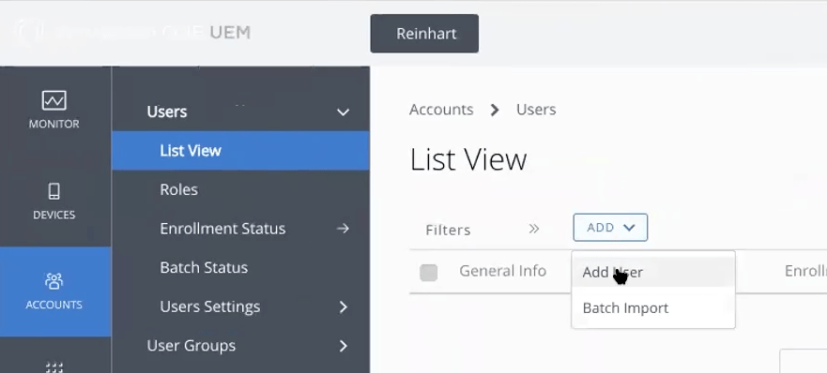
Task: Expand filters with the double-chevron icon
Action: coord(534,229)
